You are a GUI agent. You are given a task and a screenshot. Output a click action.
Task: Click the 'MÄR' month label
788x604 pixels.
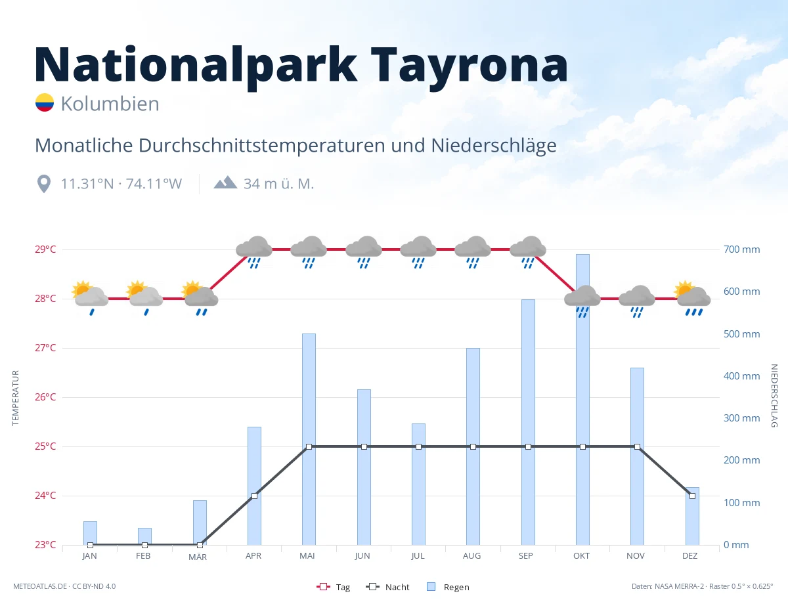point(198,556)
